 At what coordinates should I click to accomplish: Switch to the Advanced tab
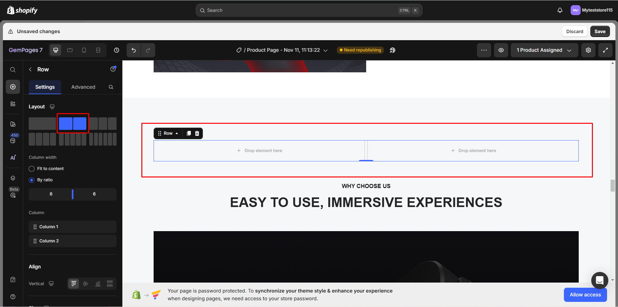(83, 87)
